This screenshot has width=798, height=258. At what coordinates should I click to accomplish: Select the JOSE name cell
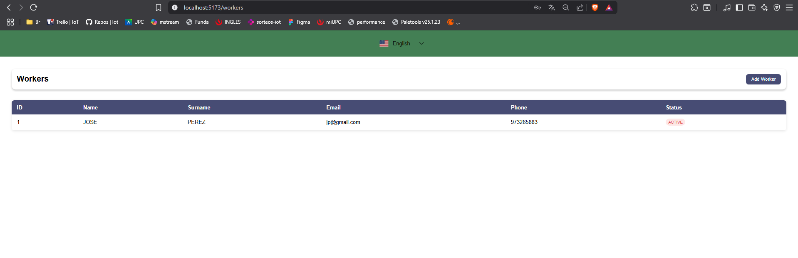tap(90, 122)
